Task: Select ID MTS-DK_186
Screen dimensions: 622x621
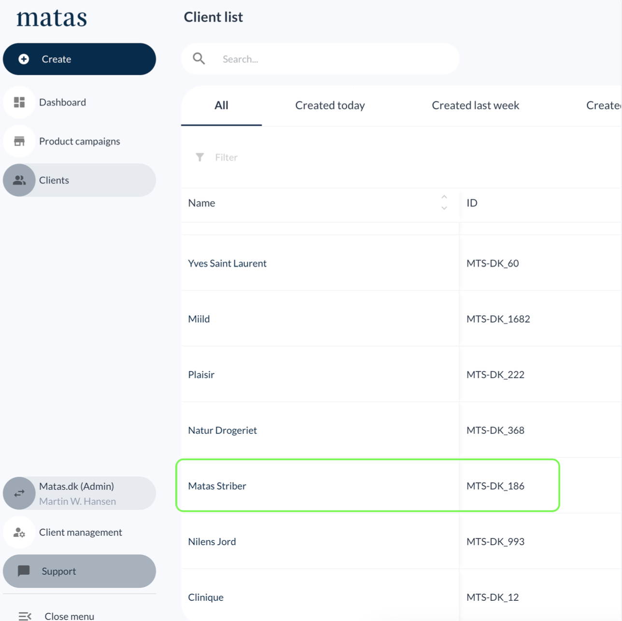Action: click(495, 486)
